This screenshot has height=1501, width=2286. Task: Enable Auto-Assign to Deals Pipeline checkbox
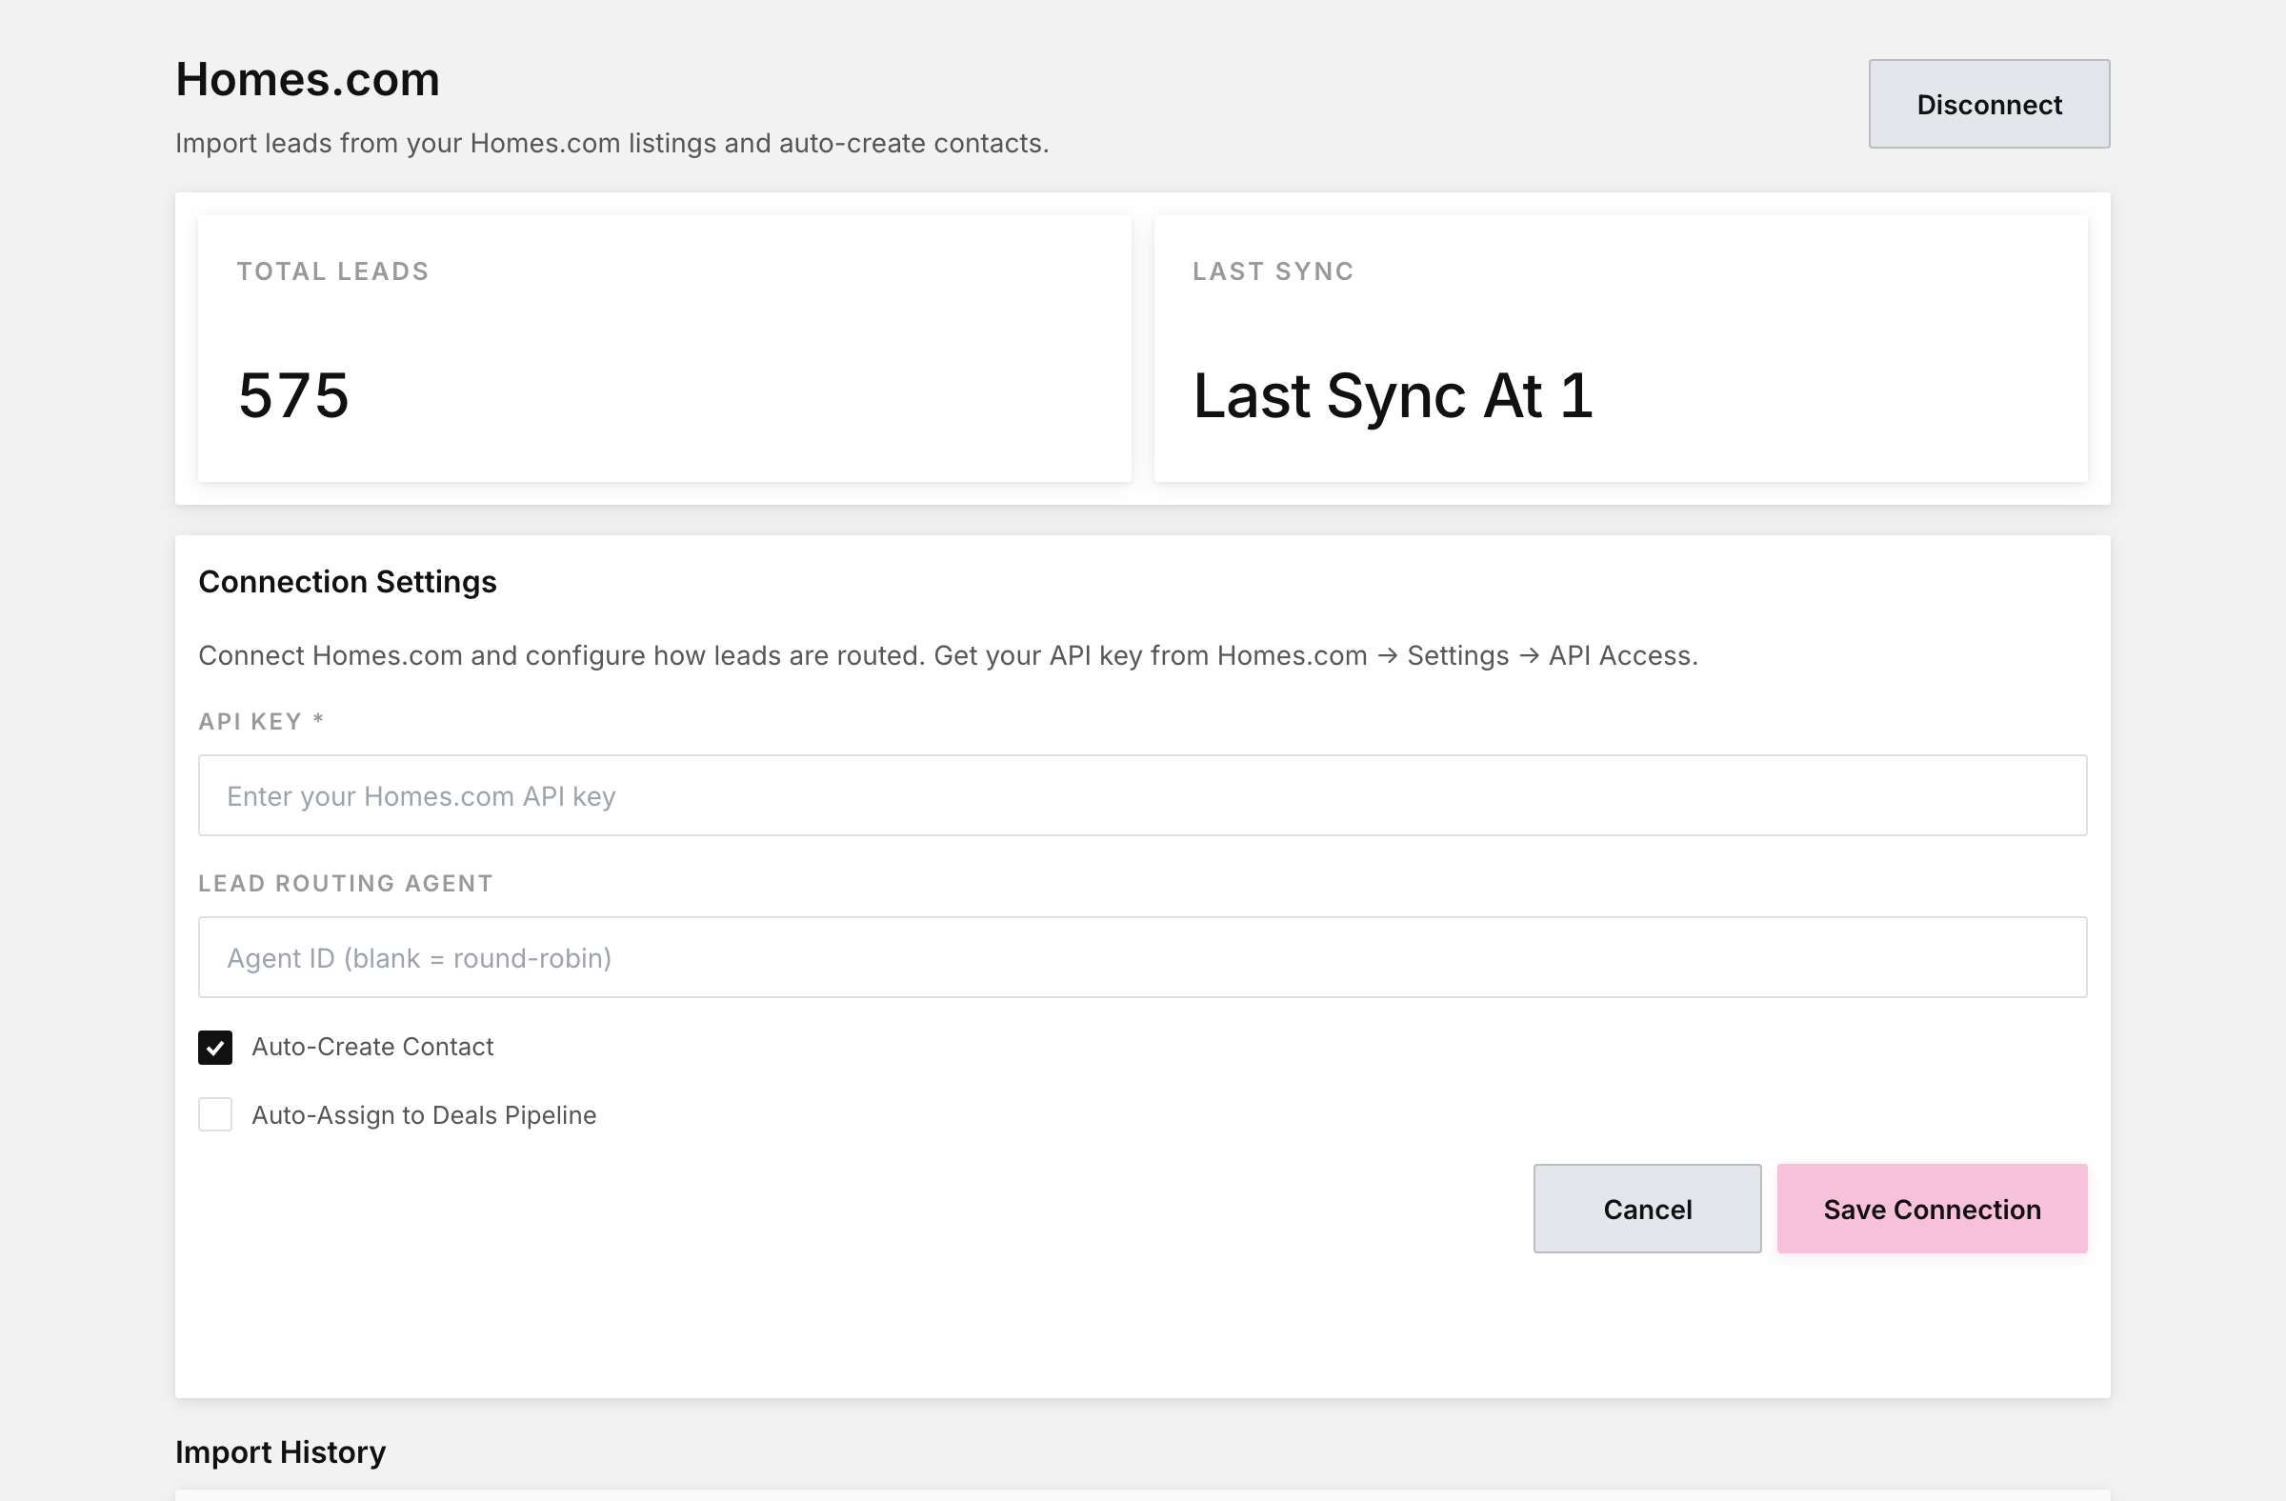point(215,1115)
